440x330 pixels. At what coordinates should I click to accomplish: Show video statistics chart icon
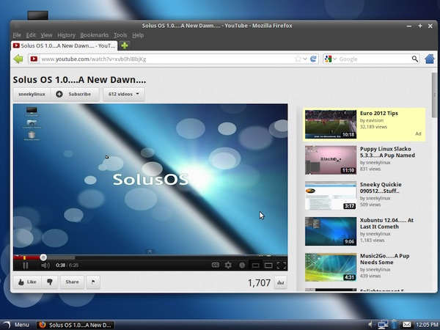click(281, 282)
